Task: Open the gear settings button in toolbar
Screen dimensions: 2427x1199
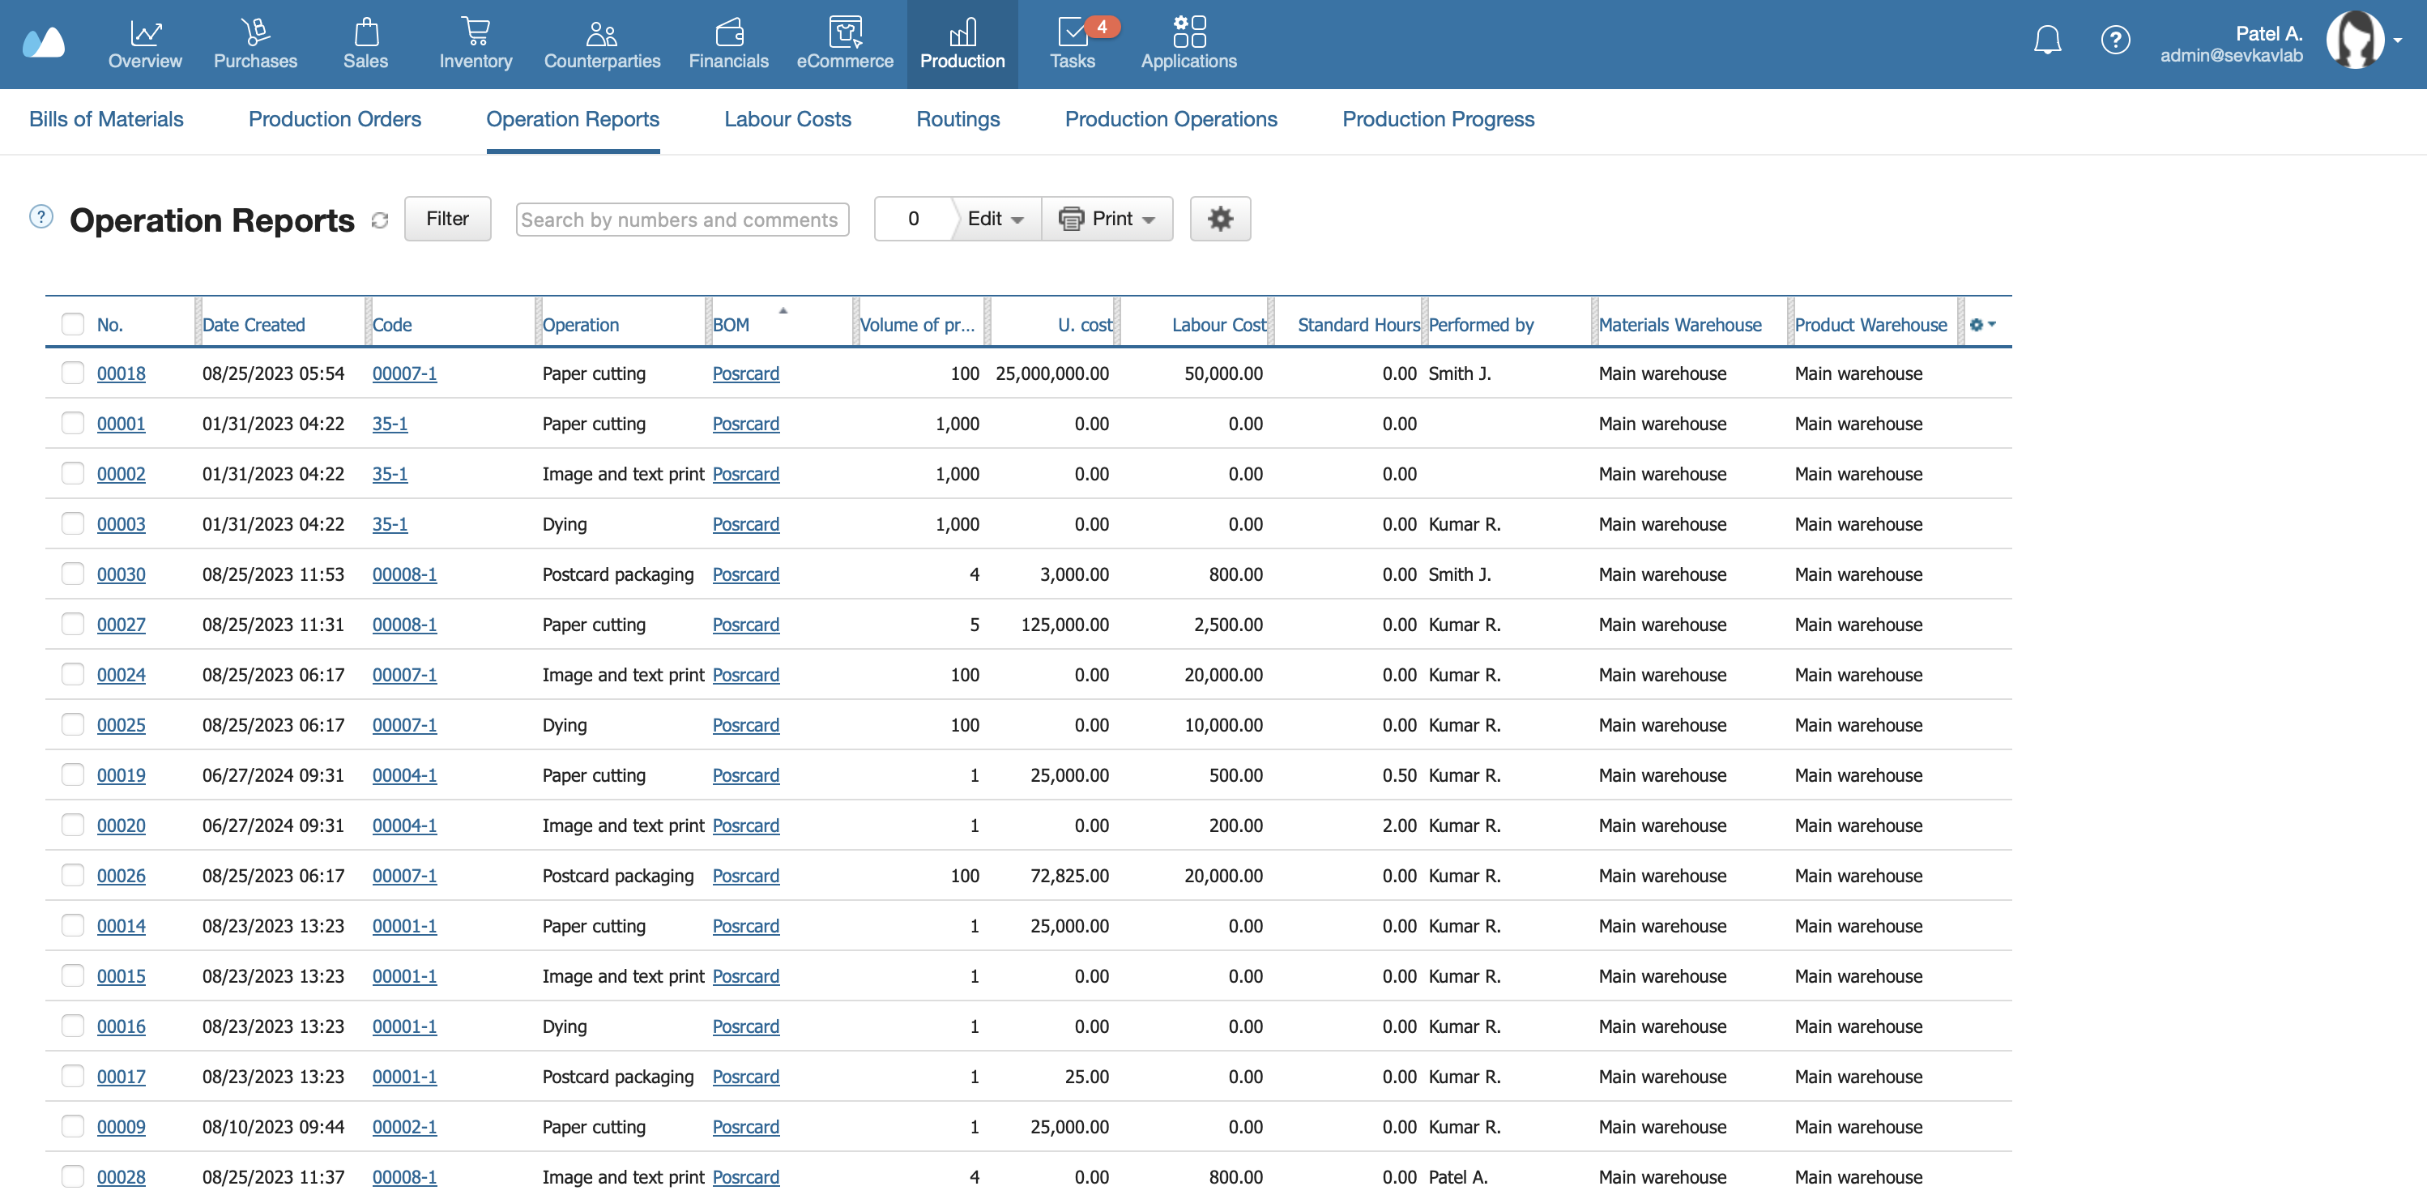Action: pyautogui.click(x=1220, y=219)
